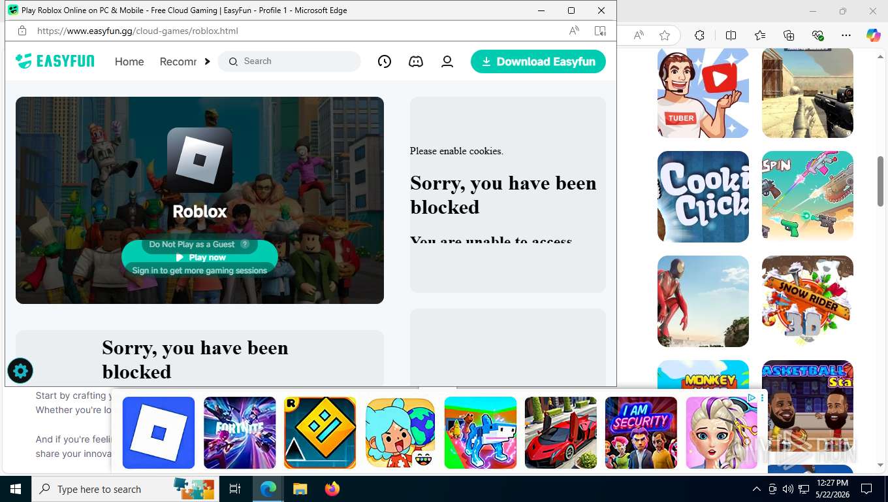Open Settings and more ellipsis menu
This screenshot has height=502, width=888.
pos(846,35)
